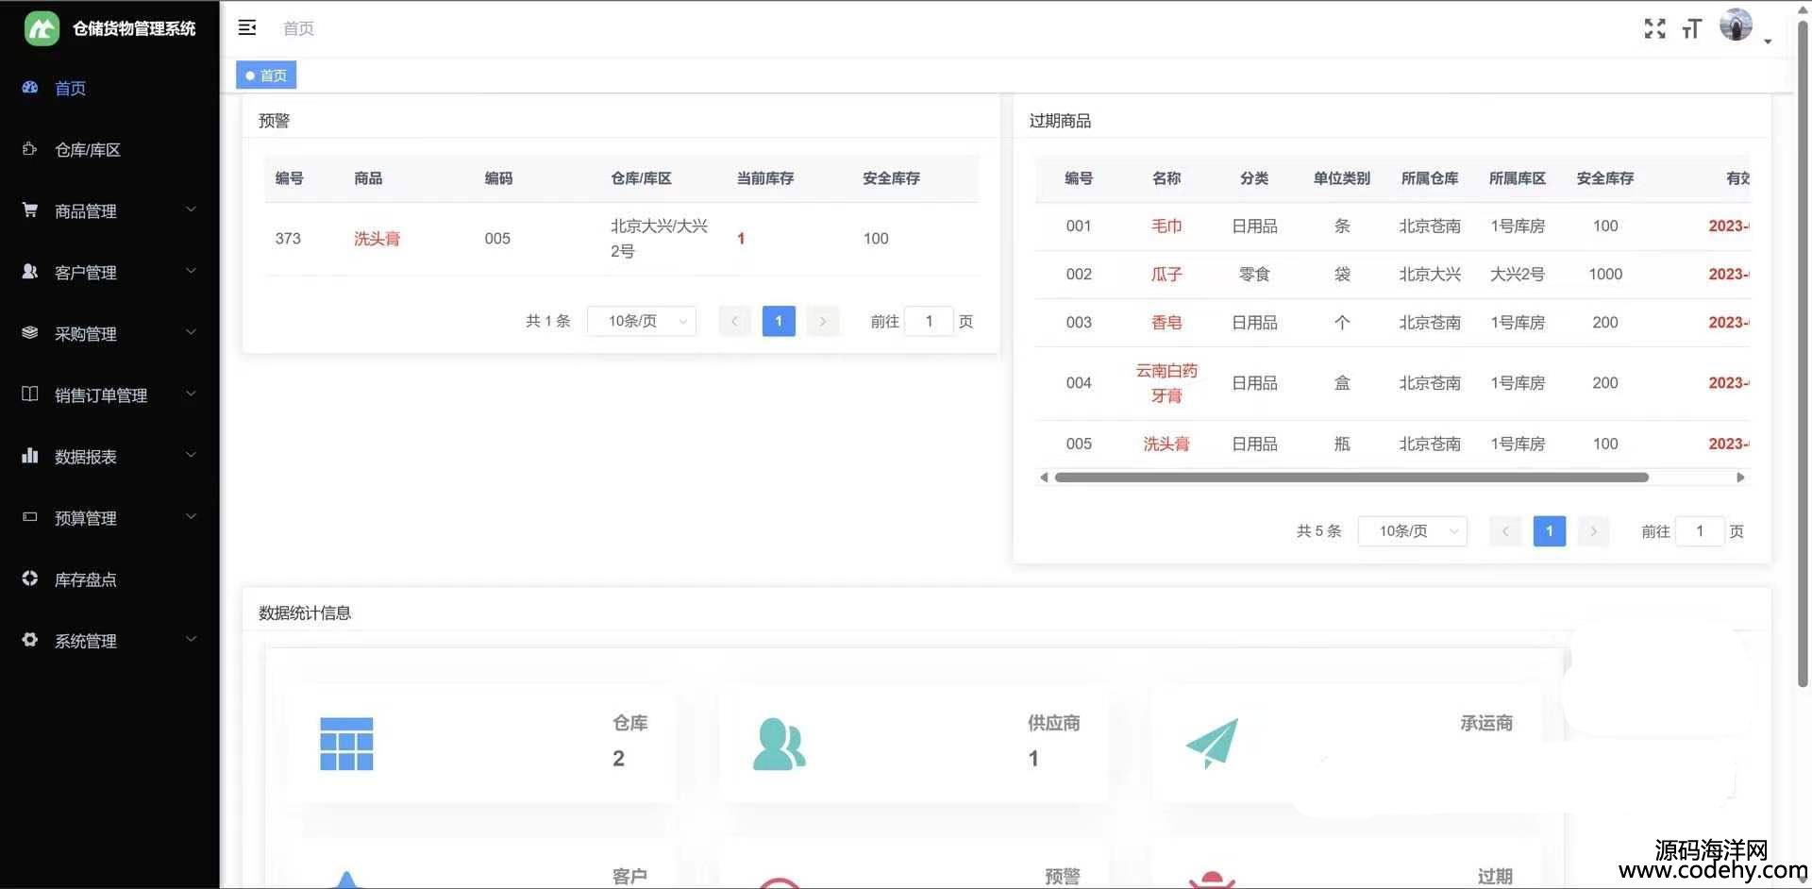Click the right arrow of table scrollbar
Image resolution: width=1812 pixels, height=889 pixels.
click(x=1741, y=478)
